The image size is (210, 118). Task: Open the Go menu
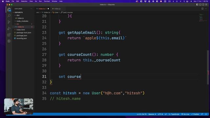click(x=36, y=1)
